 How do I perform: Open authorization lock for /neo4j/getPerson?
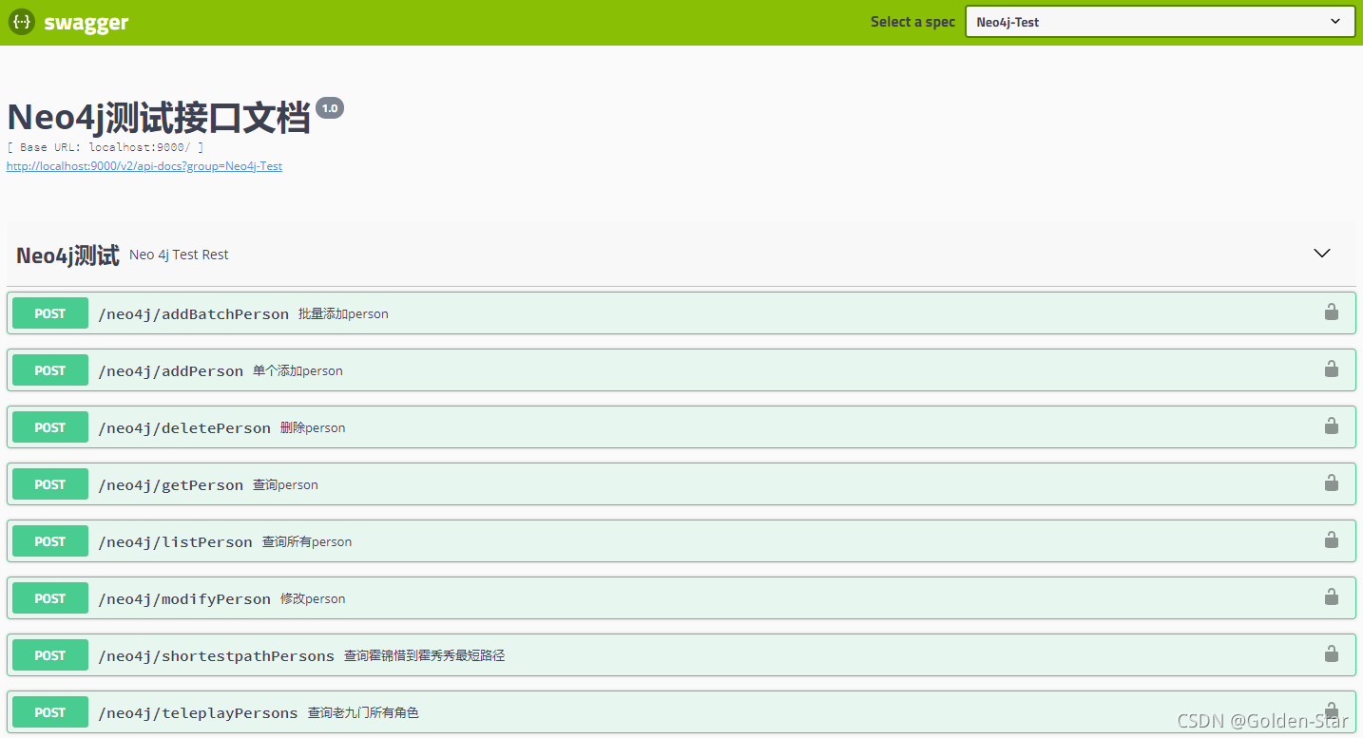tap(1331, 483)
